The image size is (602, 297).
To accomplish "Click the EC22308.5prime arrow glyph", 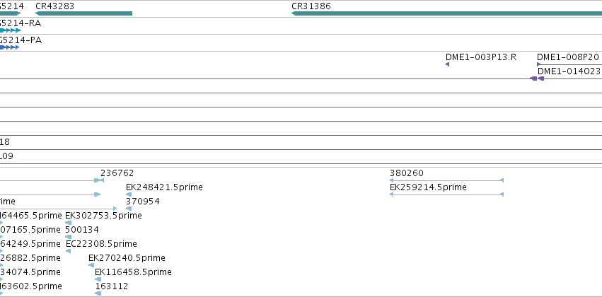I will pyautogui.click(x=69, y=251).
